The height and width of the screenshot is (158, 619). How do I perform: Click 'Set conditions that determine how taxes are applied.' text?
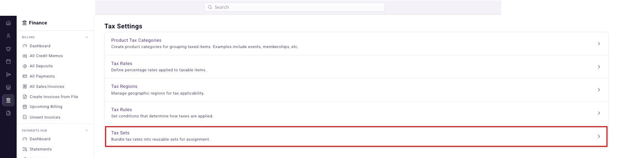pos(162,116)
